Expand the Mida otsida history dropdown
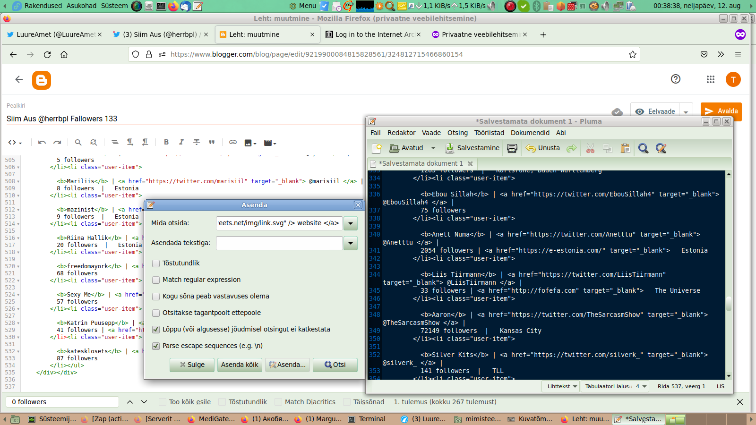This screenshot has width=756, height=425. click(x=351, y=223)
